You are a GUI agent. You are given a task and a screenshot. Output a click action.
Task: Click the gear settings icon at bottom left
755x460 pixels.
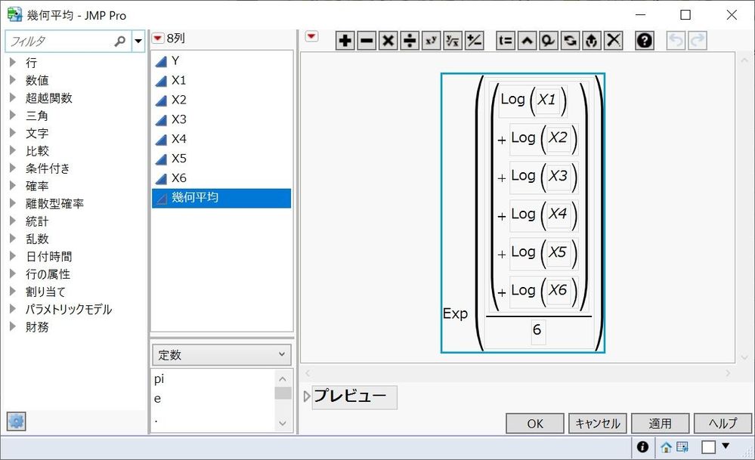(16, 421)
